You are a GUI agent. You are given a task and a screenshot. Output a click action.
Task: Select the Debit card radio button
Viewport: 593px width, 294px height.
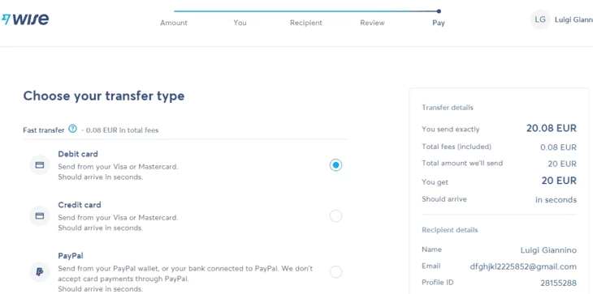tap(335, 165)
